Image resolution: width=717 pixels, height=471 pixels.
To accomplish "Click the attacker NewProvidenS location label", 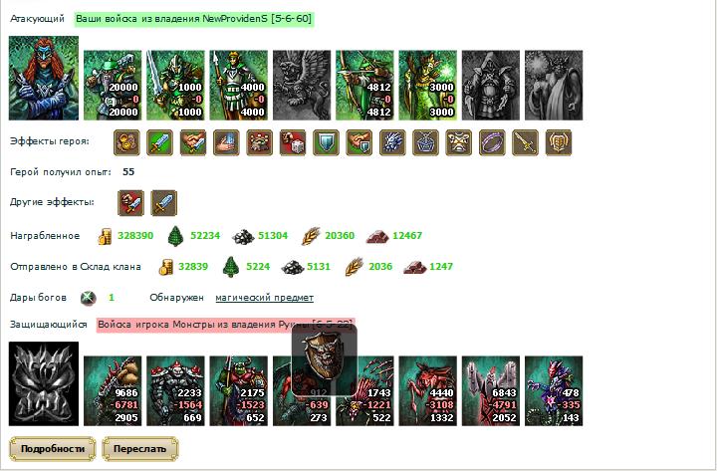I will 194,19.
